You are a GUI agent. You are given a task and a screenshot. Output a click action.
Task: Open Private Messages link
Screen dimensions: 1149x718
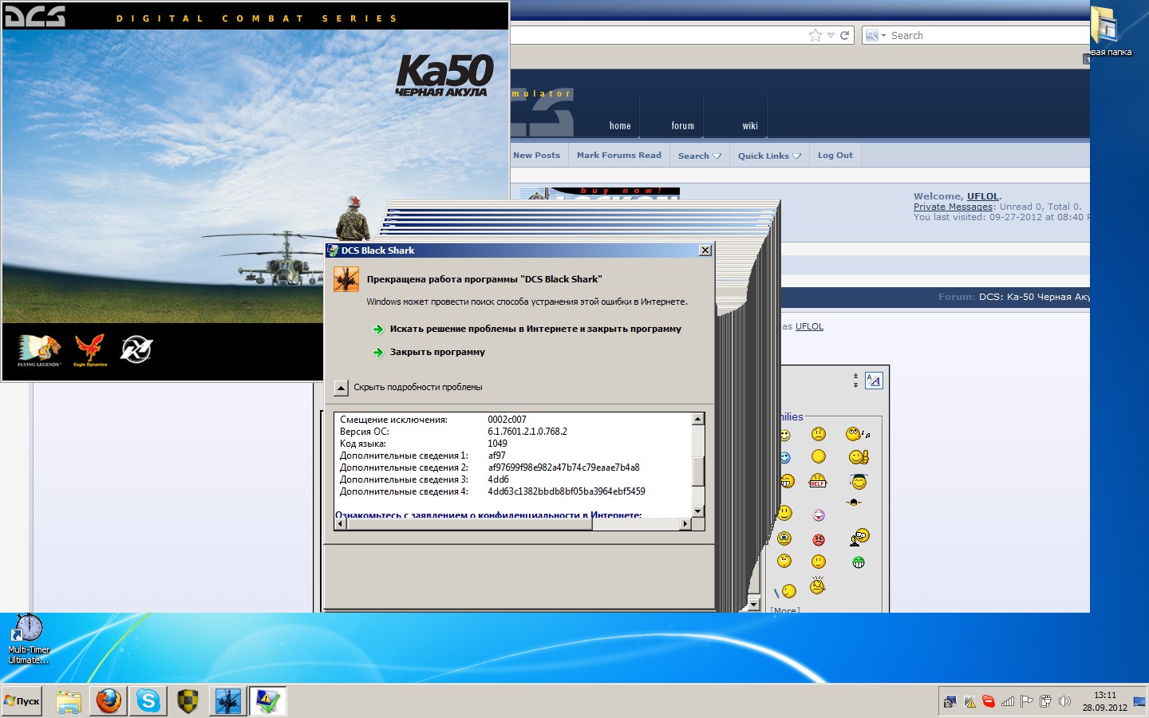click(x=954, y=207)
